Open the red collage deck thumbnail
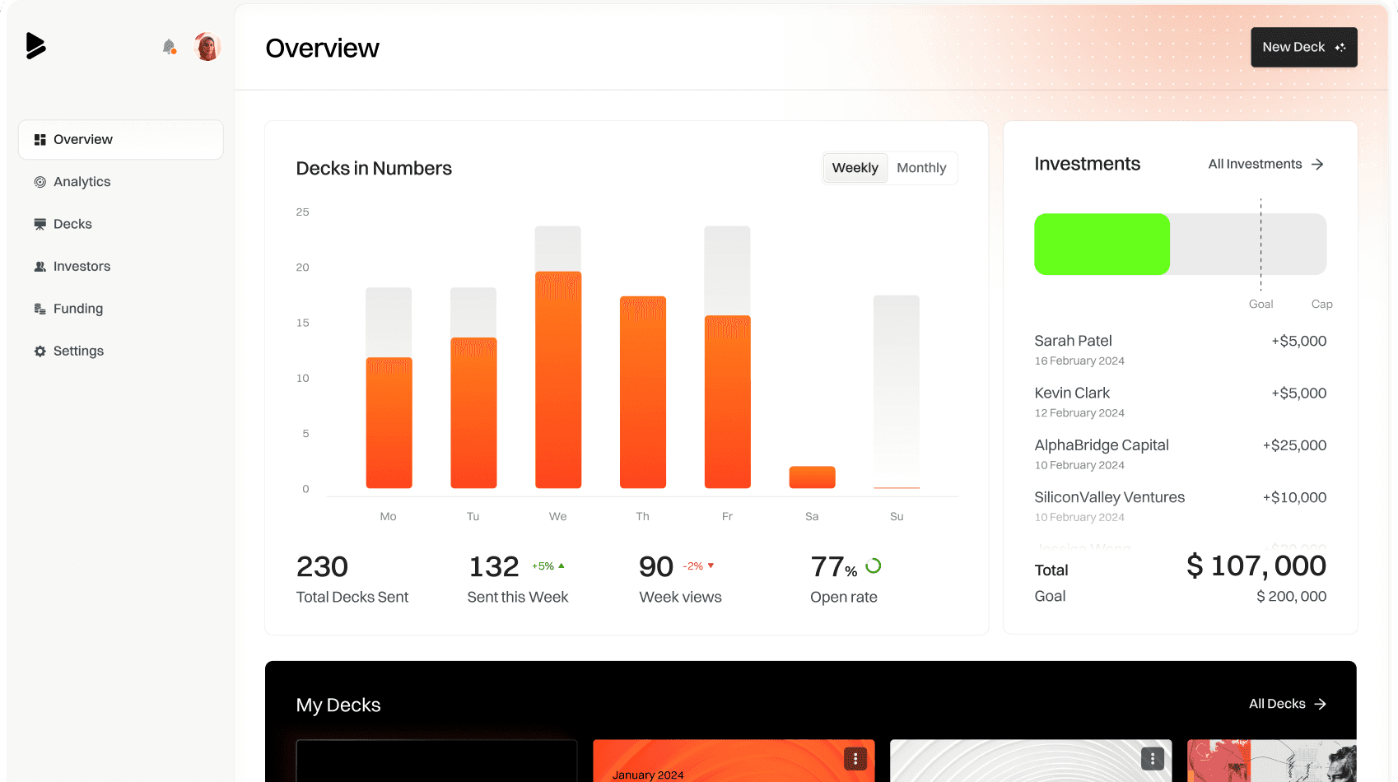 (1271, 761)
